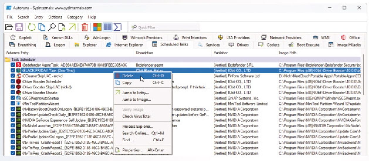This screenshot has height=161, width=369.
Task: Click the Driver Booster SkipUAC red icon
Action: tap(18, 87)
